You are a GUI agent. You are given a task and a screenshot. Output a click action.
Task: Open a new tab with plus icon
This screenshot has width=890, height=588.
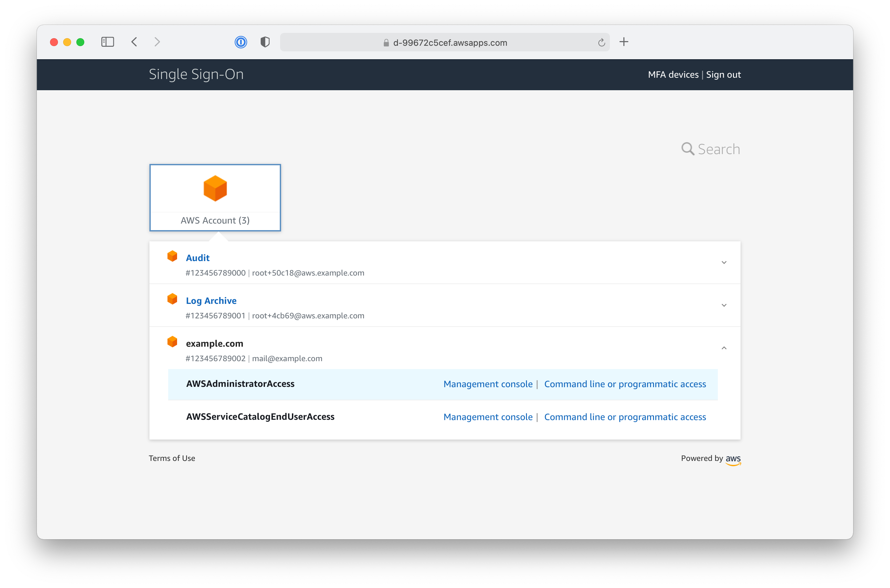624,41
